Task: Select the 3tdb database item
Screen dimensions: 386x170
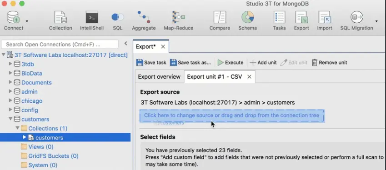Action: tap(28, 64)
